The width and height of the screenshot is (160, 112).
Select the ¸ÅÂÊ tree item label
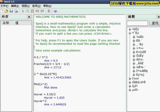click(140, 63)
